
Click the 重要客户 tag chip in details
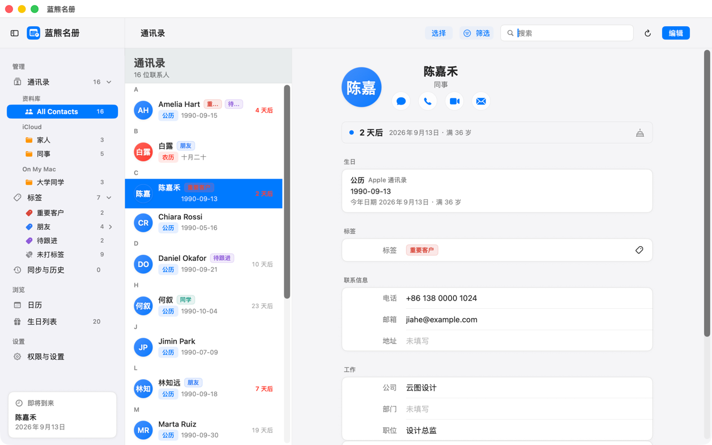pos(422,250)
